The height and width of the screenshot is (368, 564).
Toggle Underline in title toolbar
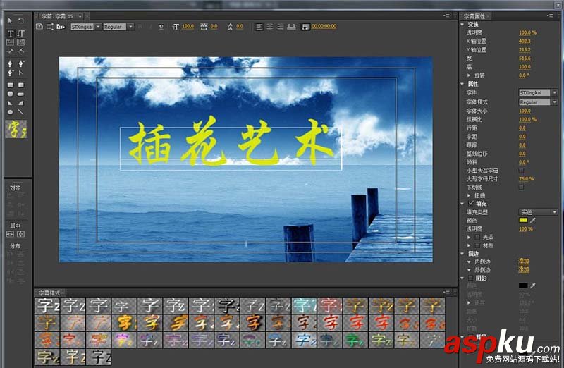tap(161, 27)
